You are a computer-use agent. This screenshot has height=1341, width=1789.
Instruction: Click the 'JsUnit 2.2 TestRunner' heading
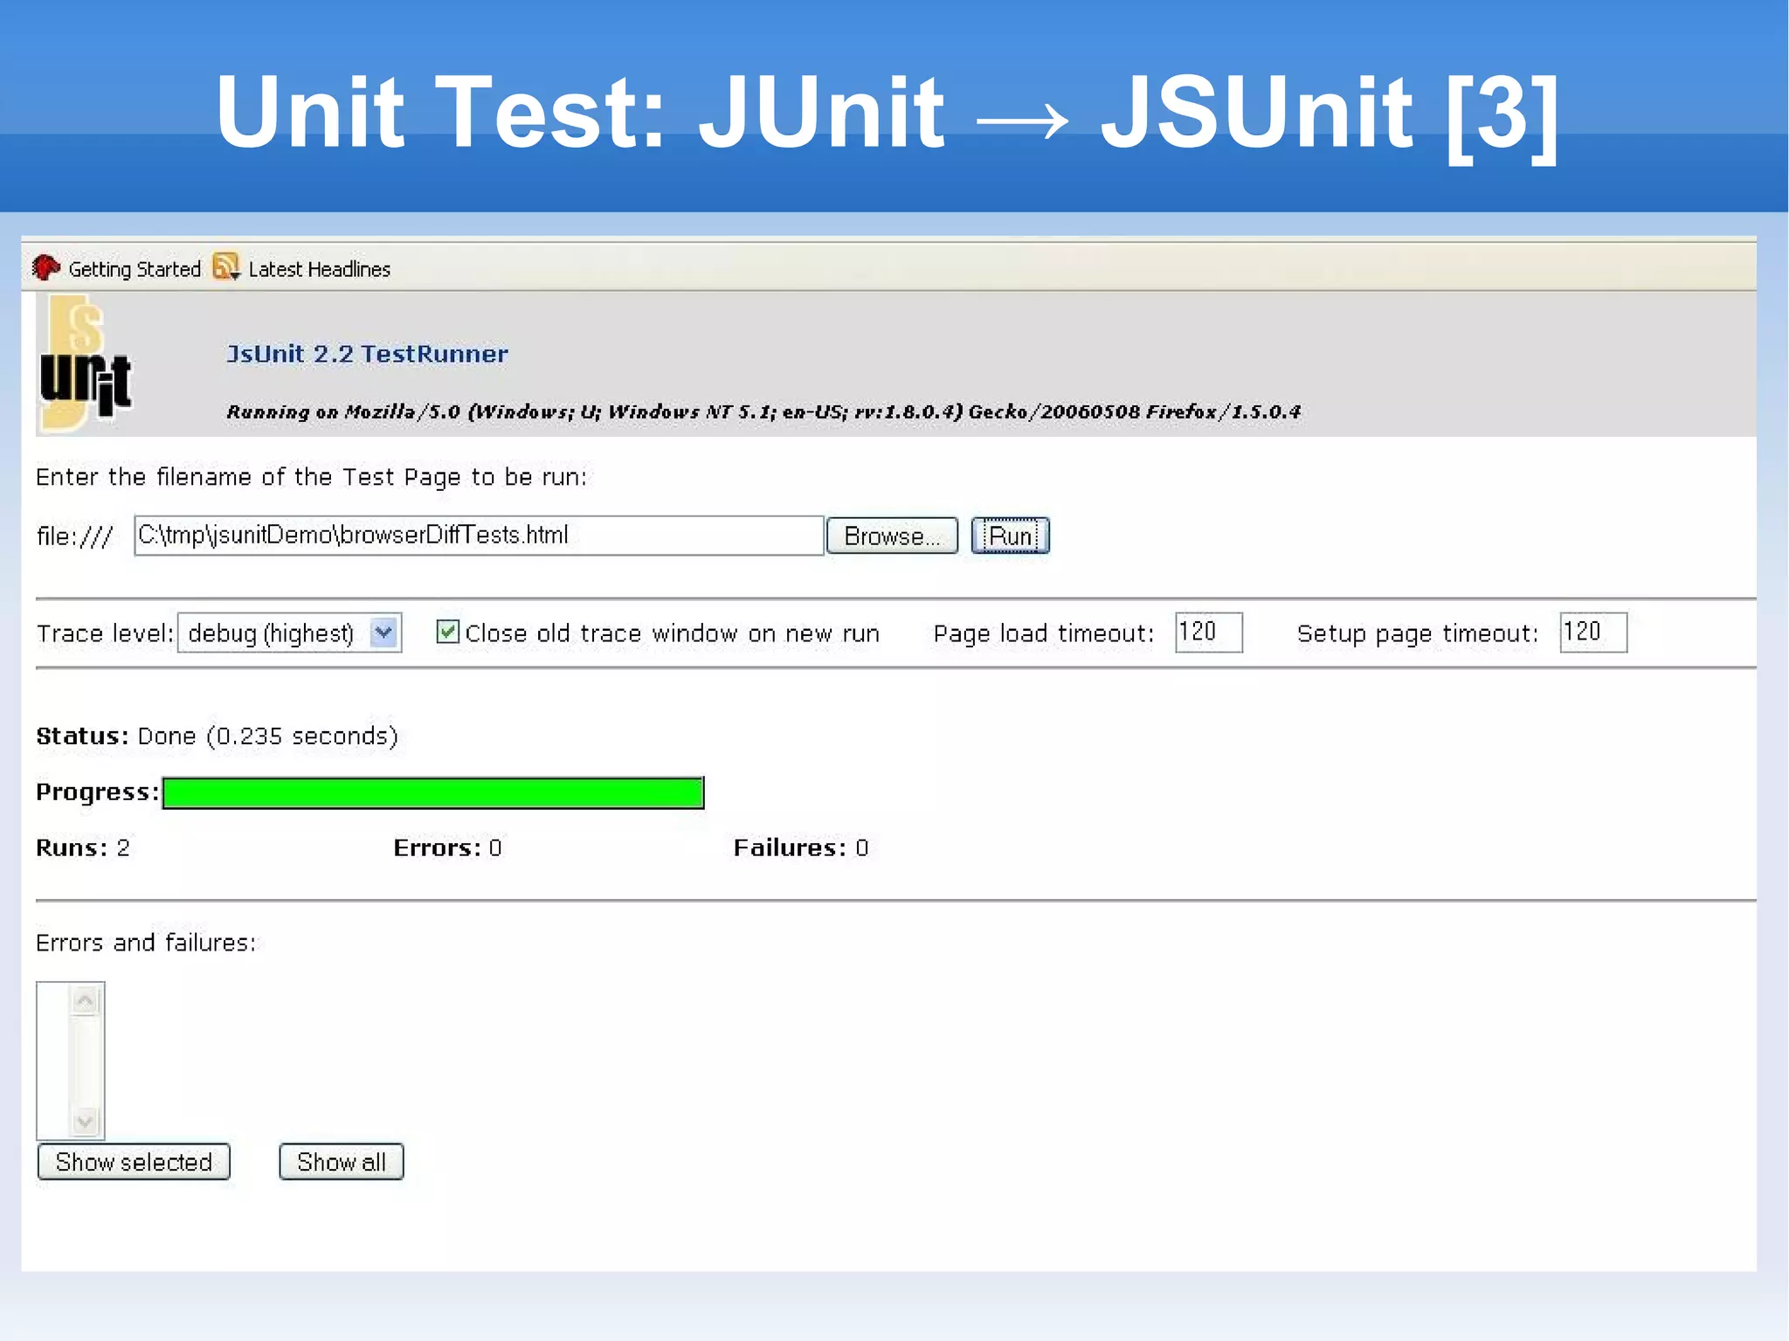(367, 354)
